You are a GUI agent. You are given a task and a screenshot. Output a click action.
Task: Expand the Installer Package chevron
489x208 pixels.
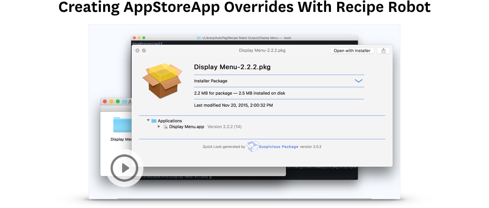point(359,81)
